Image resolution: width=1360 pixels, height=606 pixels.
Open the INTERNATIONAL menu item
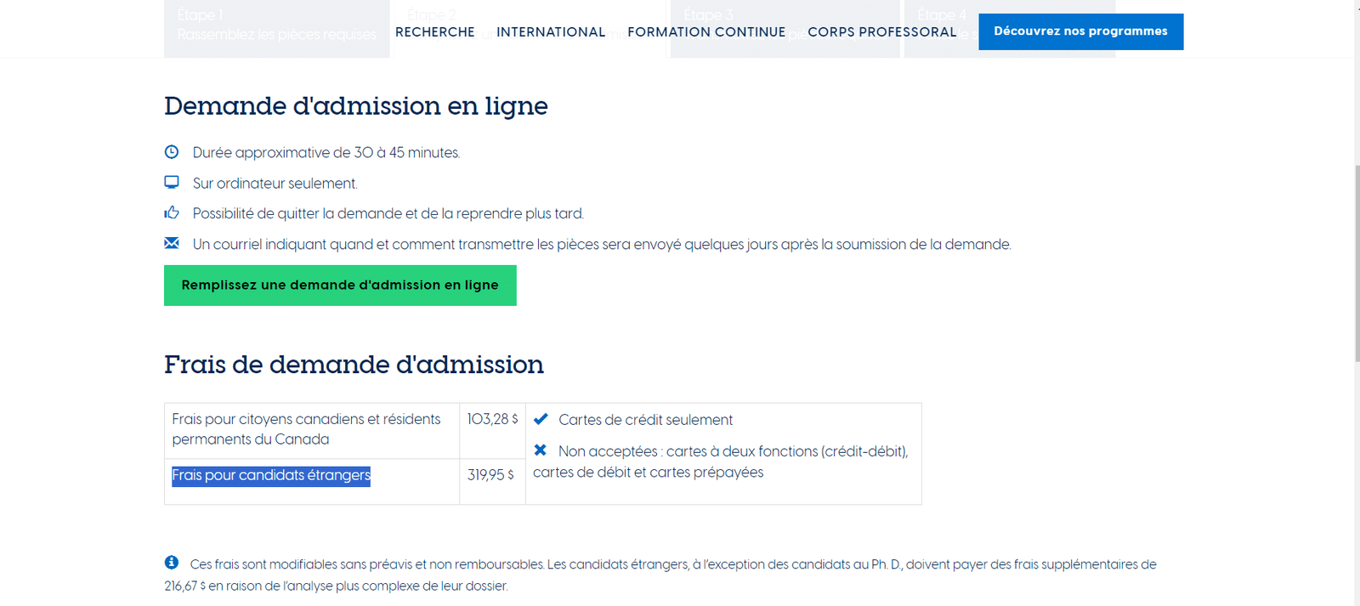(x=551, y=32)
